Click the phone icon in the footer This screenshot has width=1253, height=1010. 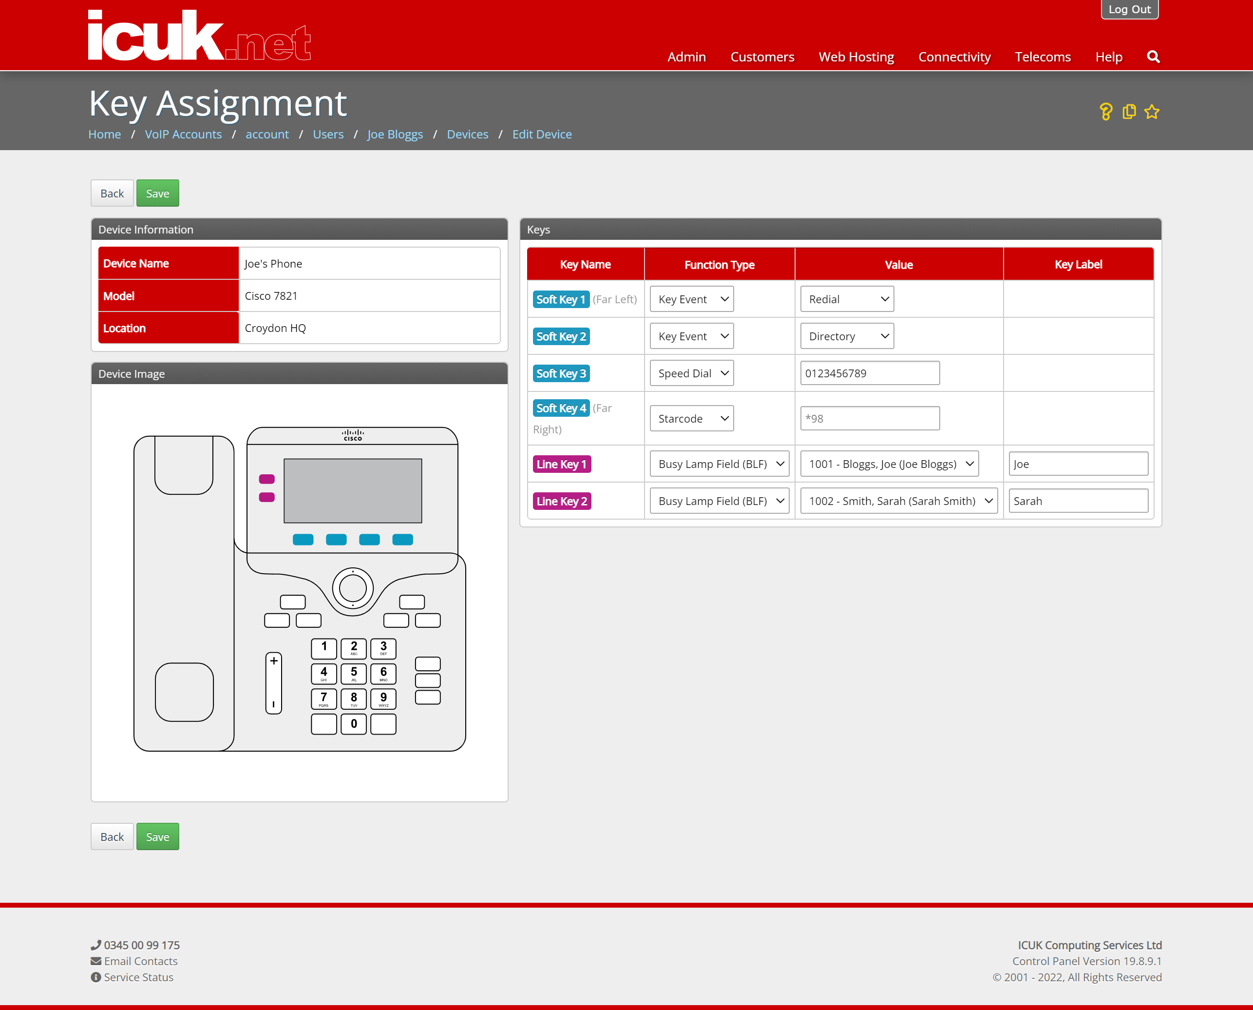click(x=96, y=945)
